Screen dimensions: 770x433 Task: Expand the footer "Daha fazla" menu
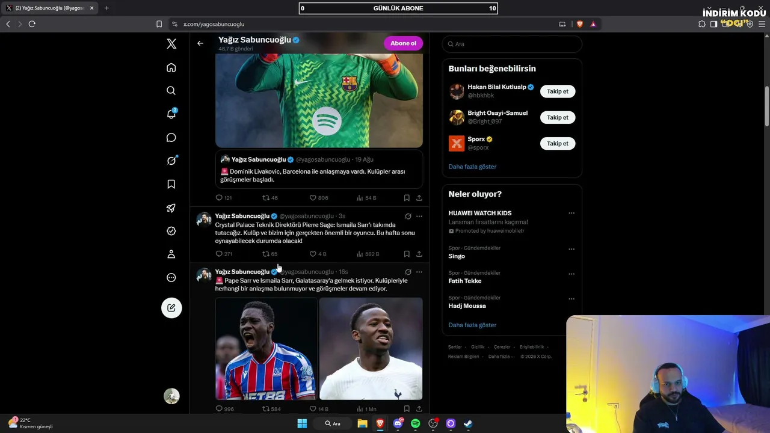click(502, 357)
